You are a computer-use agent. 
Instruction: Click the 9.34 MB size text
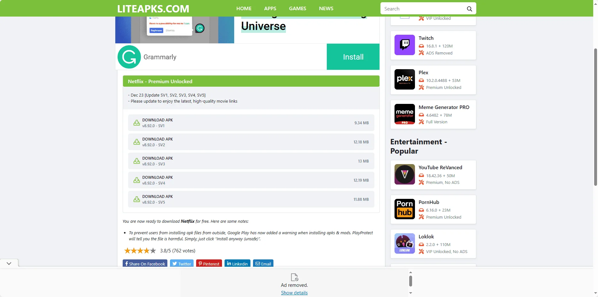[x=361, y=123]
